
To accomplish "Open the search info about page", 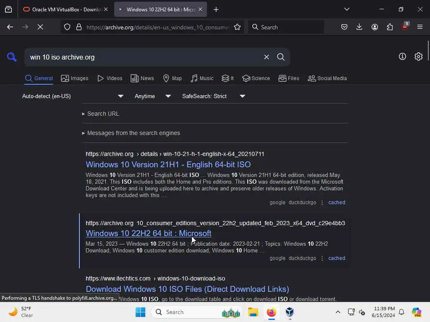I will pyautogui.click(x=402, y=57).
